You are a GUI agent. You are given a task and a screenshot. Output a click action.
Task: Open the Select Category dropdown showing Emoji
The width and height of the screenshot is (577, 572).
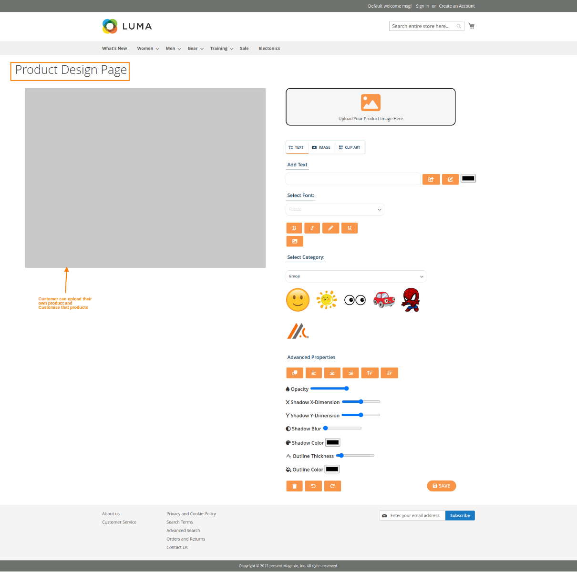(356, 276)
